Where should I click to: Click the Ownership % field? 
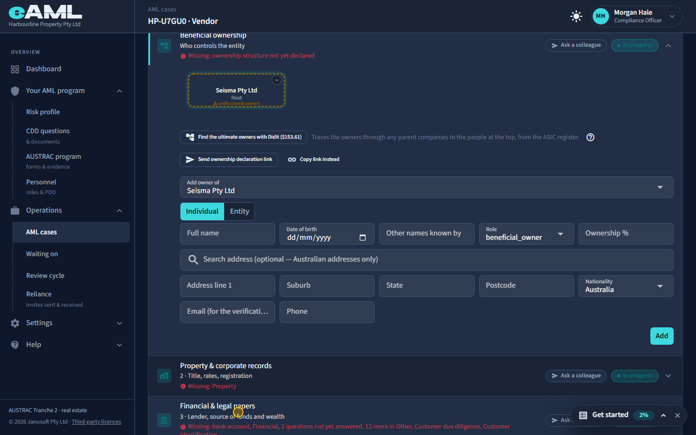[x=626, y=234]
